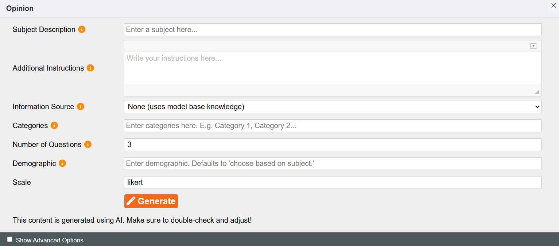Click the Number of Questions field
559x246 pixels.
[x=333, y=144]
